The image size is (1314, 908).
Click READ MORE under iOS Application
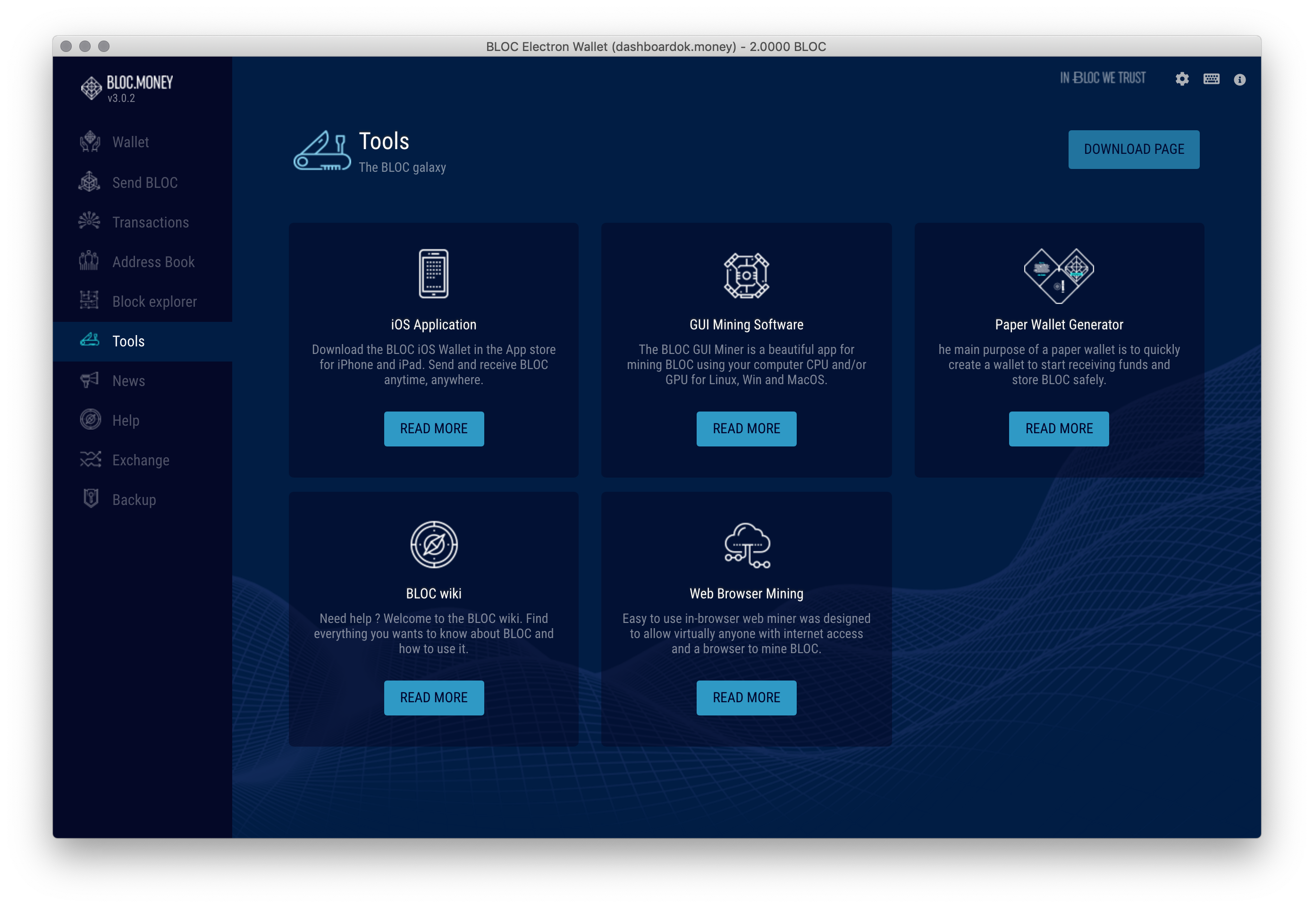[x=433, y=429]
